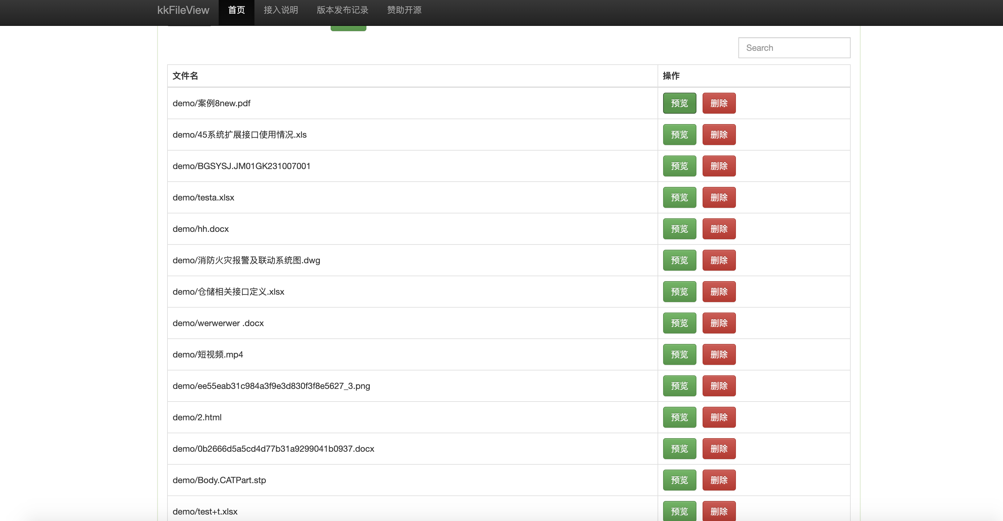Click 首页 navigation tab
The image size is (1003, 521).
[236, 9]
